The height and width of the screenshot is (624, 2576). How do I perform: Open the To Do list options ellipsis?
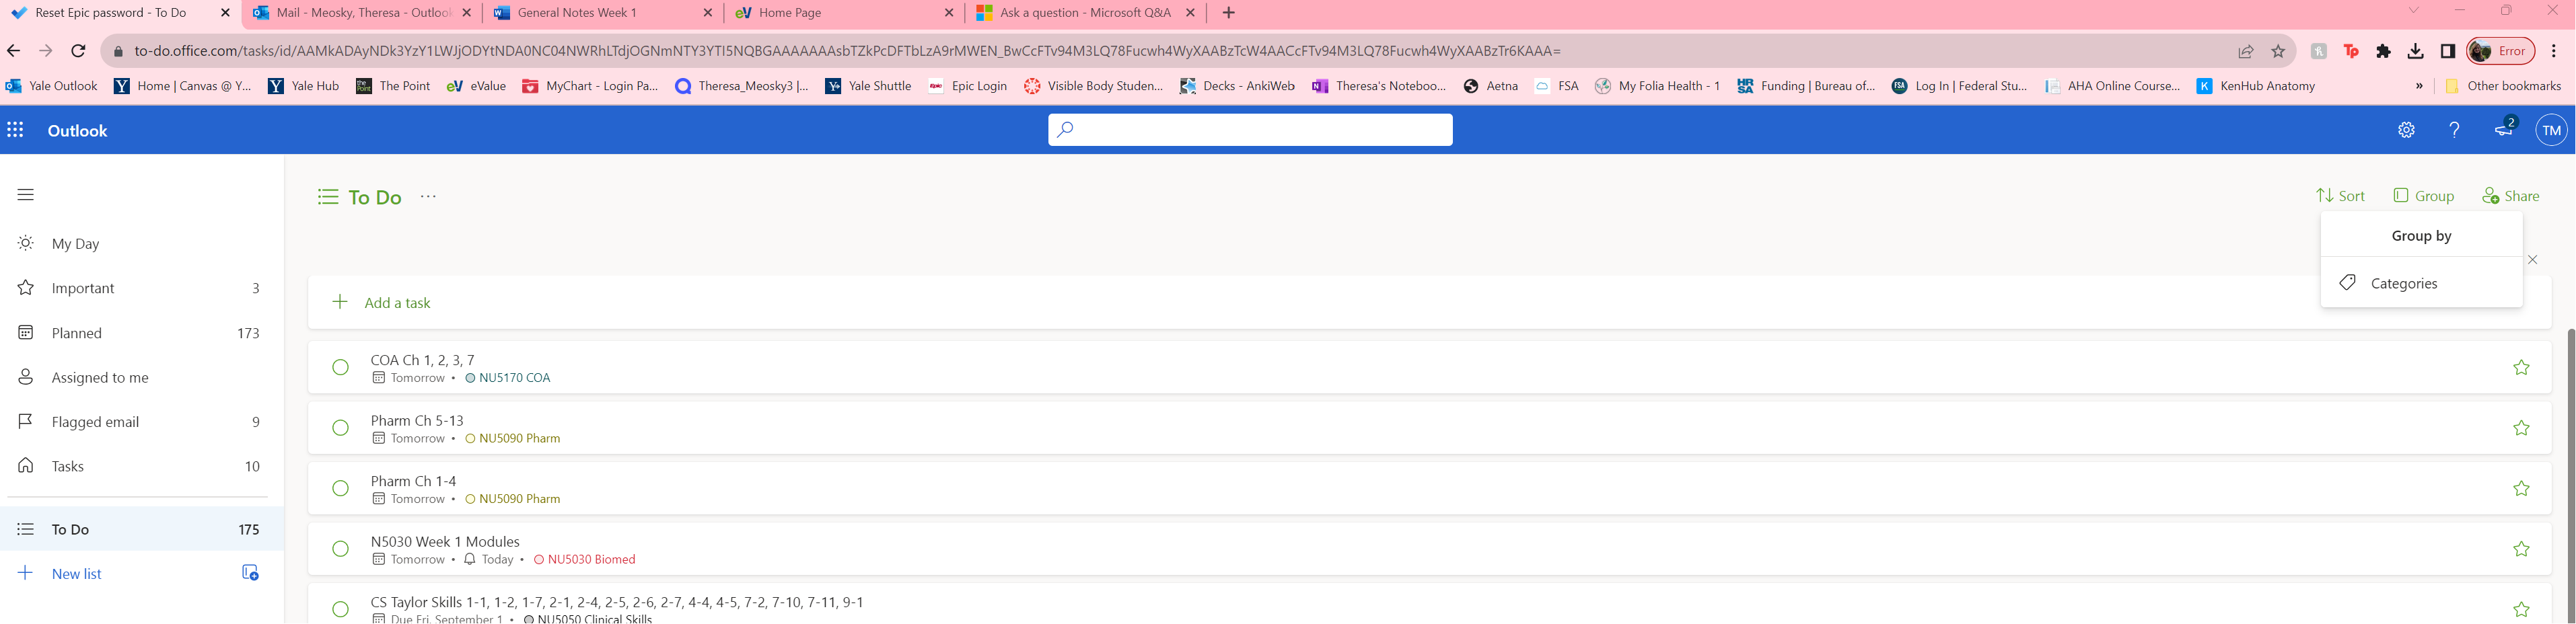[428, 197]
